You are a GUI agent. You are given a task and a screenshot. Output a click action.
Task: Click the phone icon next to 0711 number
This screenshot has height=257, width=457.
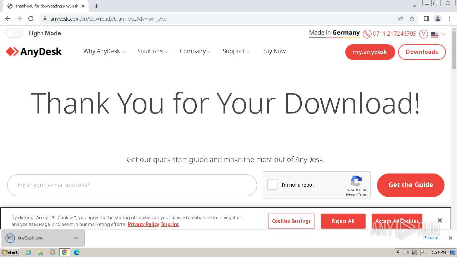(367, 34)
